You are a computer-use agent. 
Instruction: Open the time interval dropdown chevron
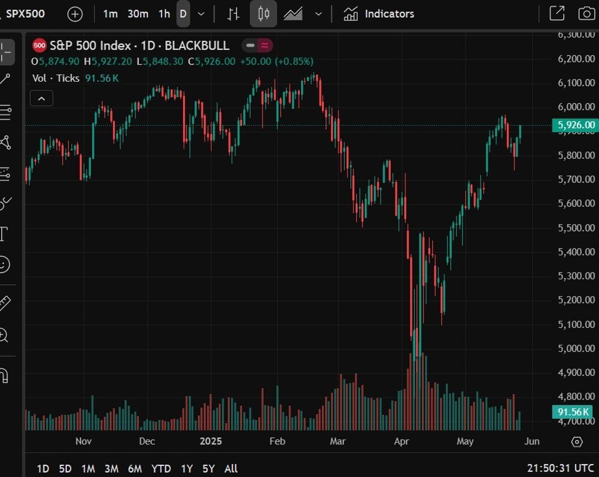click(x=201, y=14)
